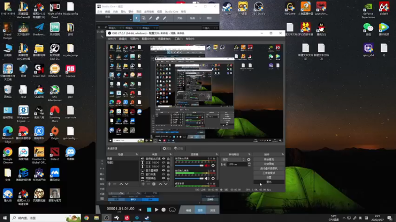
Task: Open the Dota 2 desktop icon
Action: (54, 153)
